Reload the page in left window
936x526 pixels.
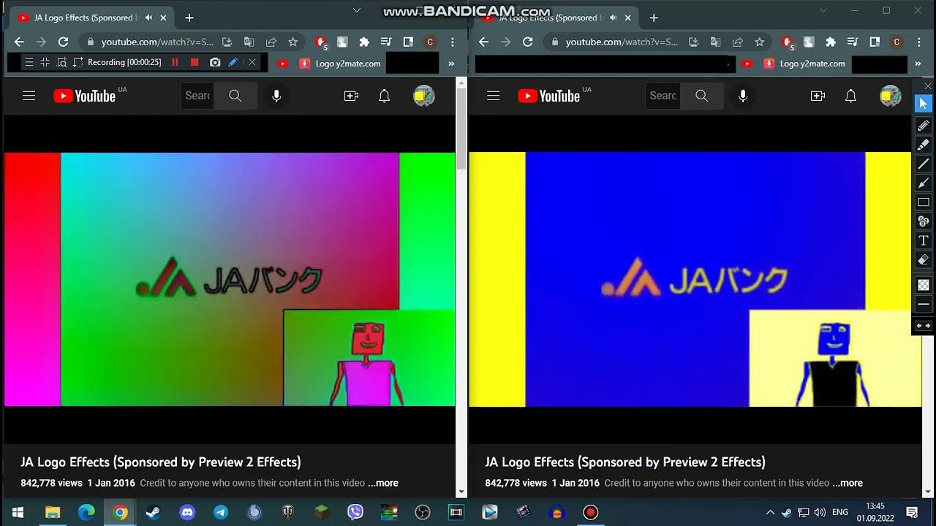coord(63,42)
